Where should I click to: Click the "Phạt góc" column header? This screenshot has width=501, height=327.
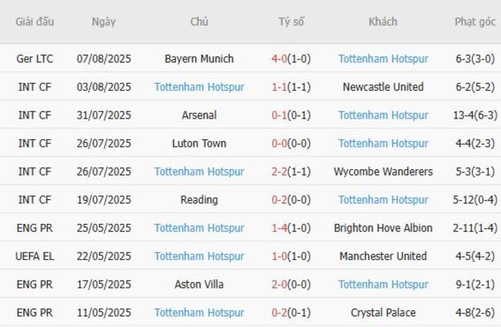pyautogui.click(x=475, y=22)
